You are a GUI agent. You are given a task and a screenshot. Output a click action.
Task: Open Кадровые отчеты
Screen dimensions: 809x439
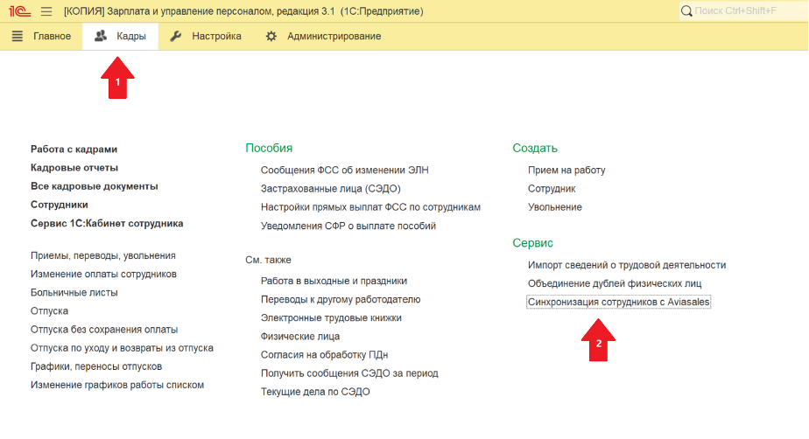[x=74, y=168]
